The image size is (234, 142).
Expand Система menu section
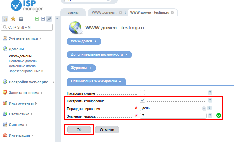coord(17,125)
